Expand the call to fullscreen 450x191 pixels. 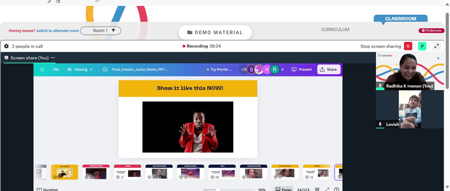coord(436,46)
